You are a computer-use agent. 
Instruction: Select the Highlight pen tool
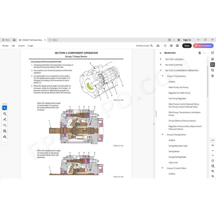pyautogui.click(x=5, y=119)
